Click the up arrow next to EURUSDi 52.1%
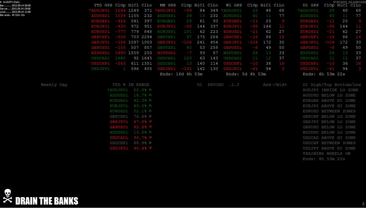This screenshot has height=208, width=366. (x=150, y=111)
